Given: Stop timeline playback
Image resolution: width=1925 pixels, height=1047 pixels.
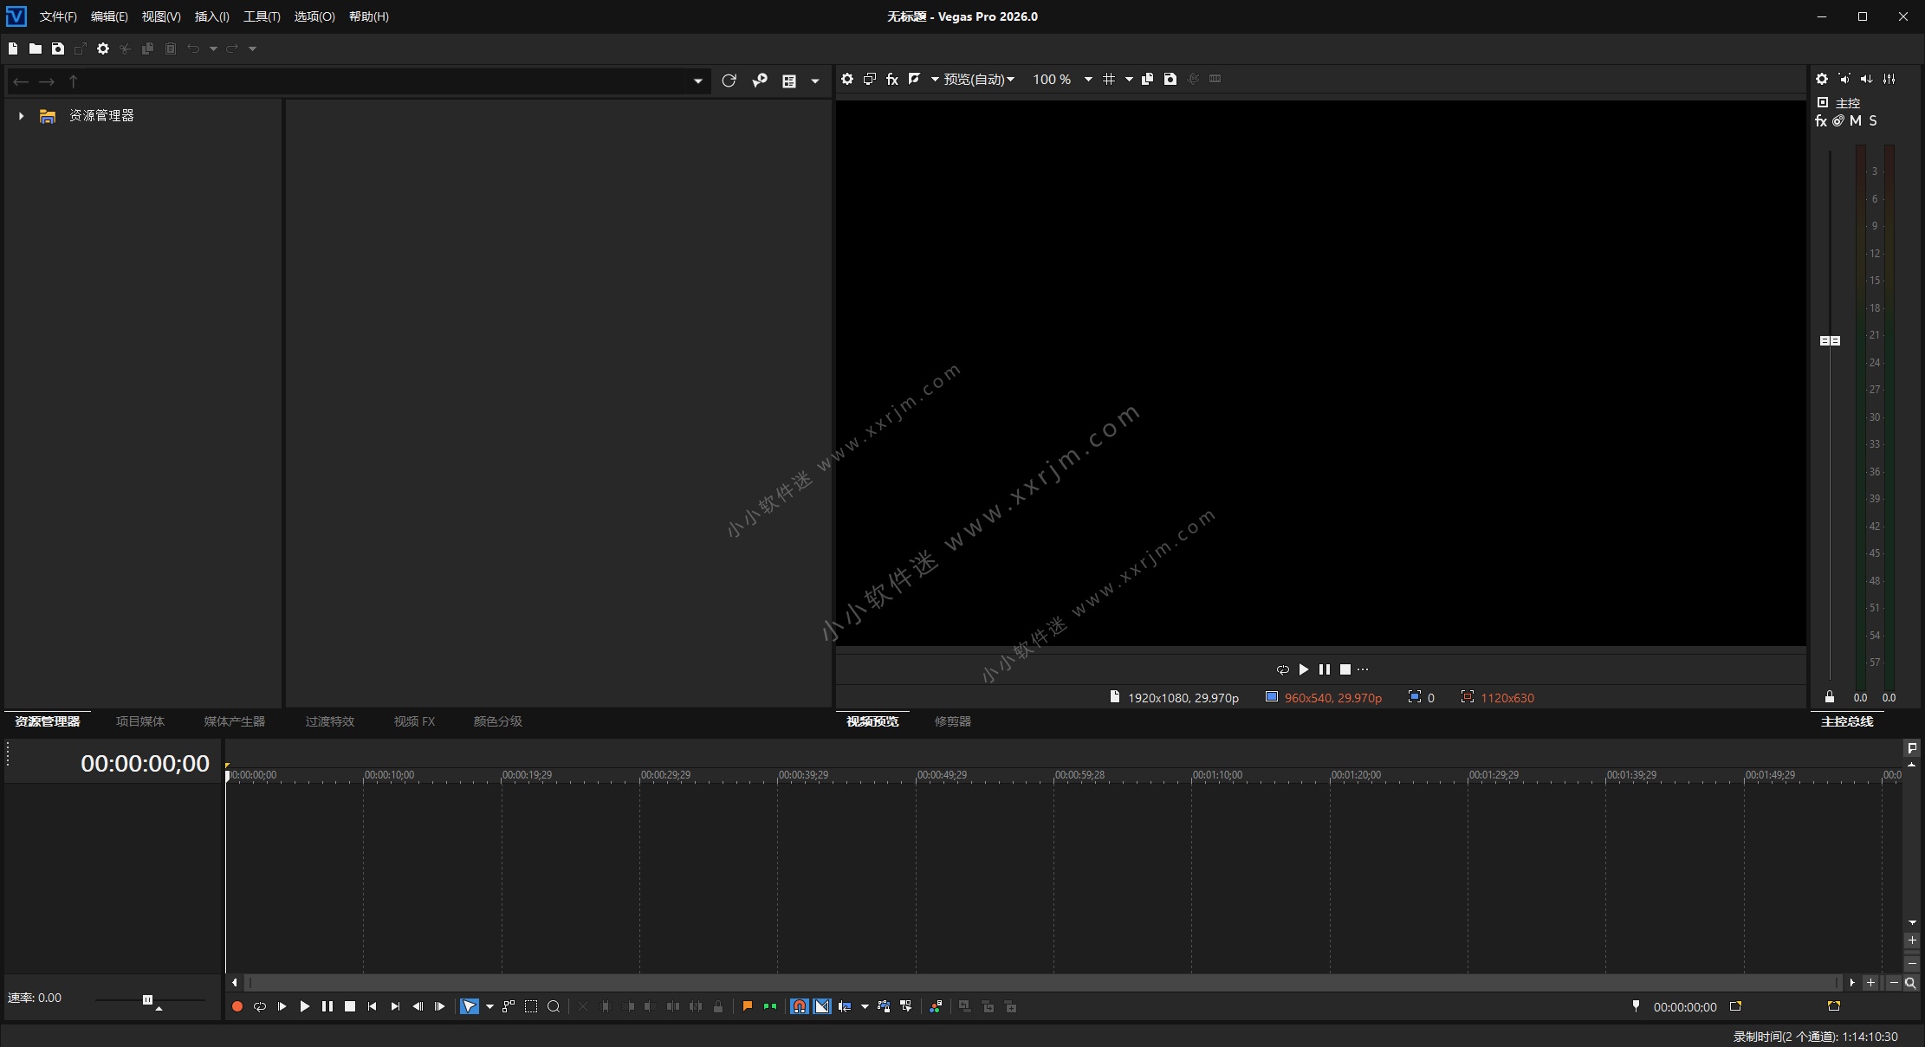Looking at the screenshot, I should tap(350, 1006).
